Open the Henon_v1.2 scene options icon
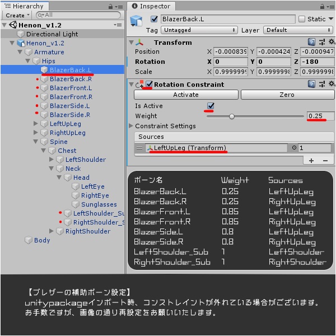 tap(118, 25)
